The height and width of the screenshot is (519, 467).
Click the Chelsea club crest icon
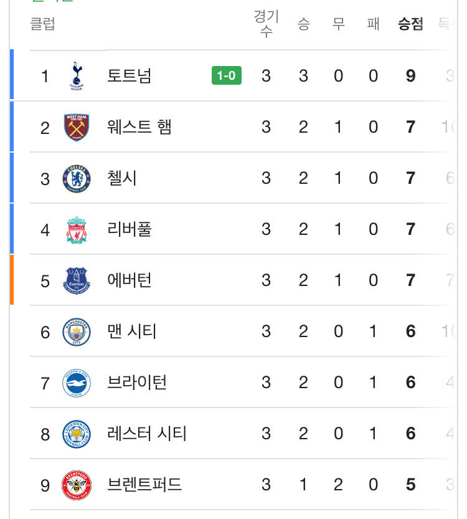[x=77, y=178]
